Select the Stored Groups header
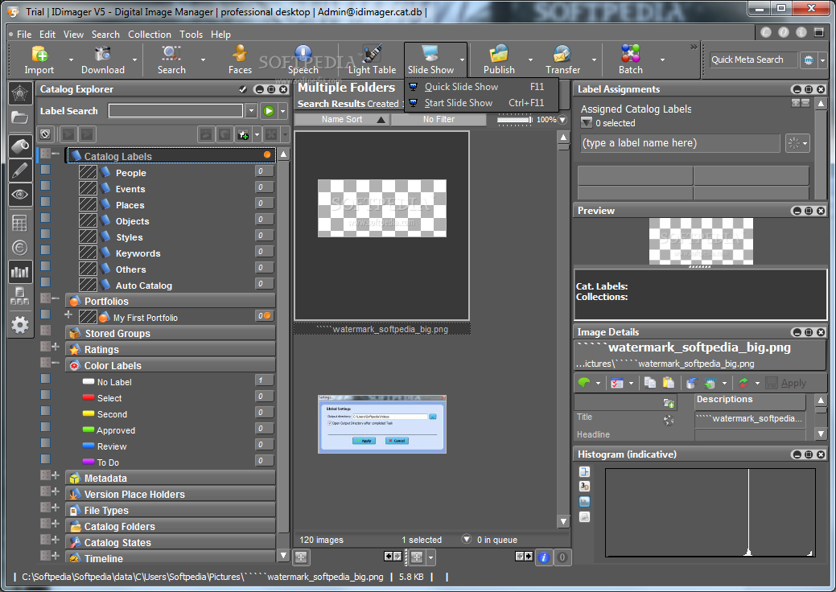The height and width of the screenshot is (592, 836). [x=171, y=333]
